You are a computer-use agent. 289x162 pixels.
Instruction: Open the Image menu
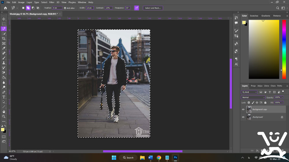click(x=21, y=2)
